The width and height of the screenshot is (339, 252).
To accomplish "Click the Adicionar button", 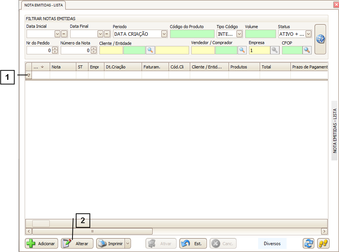I will [41, 244].
